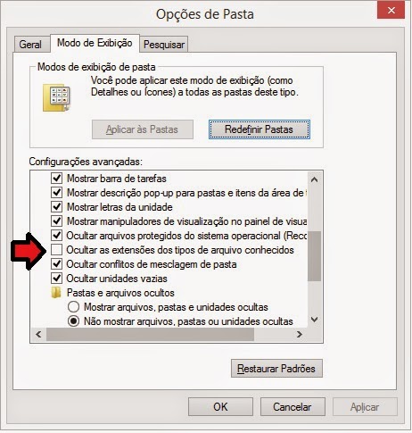Click the right arrow of horizontal scrollbar

(x=300, y=334)
